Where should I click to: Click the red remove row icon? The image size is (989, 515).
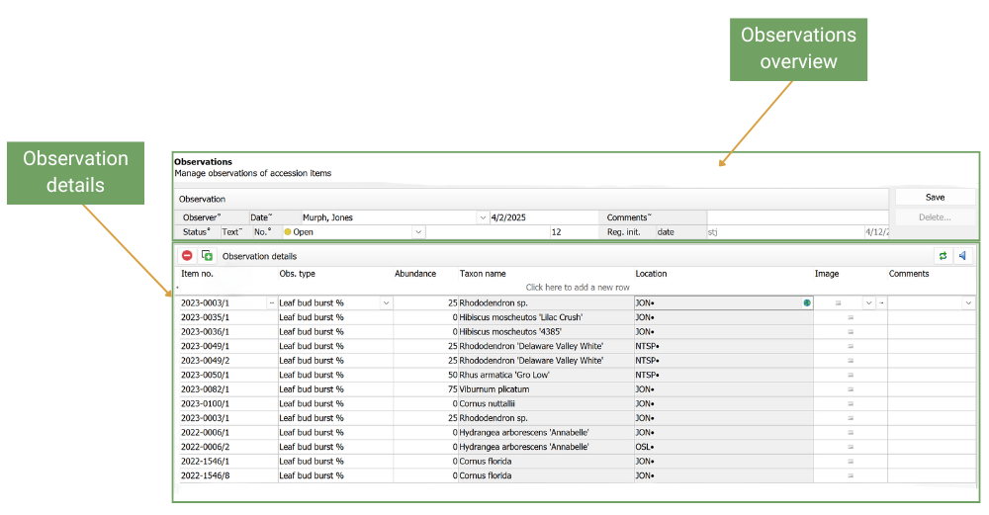187,255
